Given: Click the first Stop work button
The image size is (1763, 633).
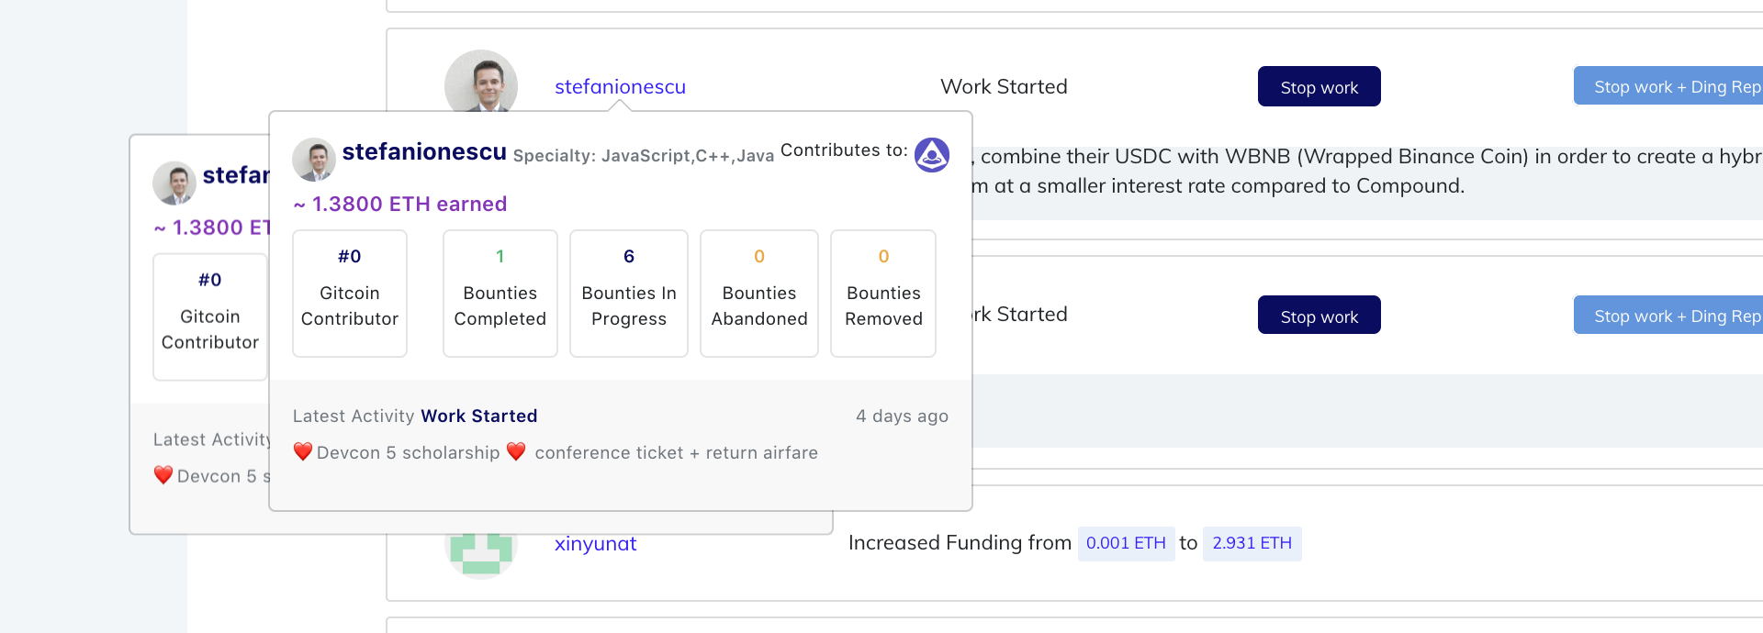Looking at the screenshot, I should (1319, 86).
